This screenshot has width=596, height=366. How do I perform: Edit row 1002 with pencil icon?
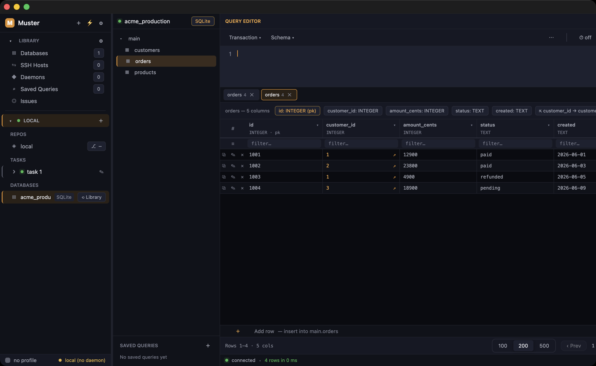point(233,166)
